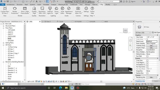Screen dimensions: 160x90
Task: Toggle the Annotation Crop checkbox
Action: (x=147, y=65)
